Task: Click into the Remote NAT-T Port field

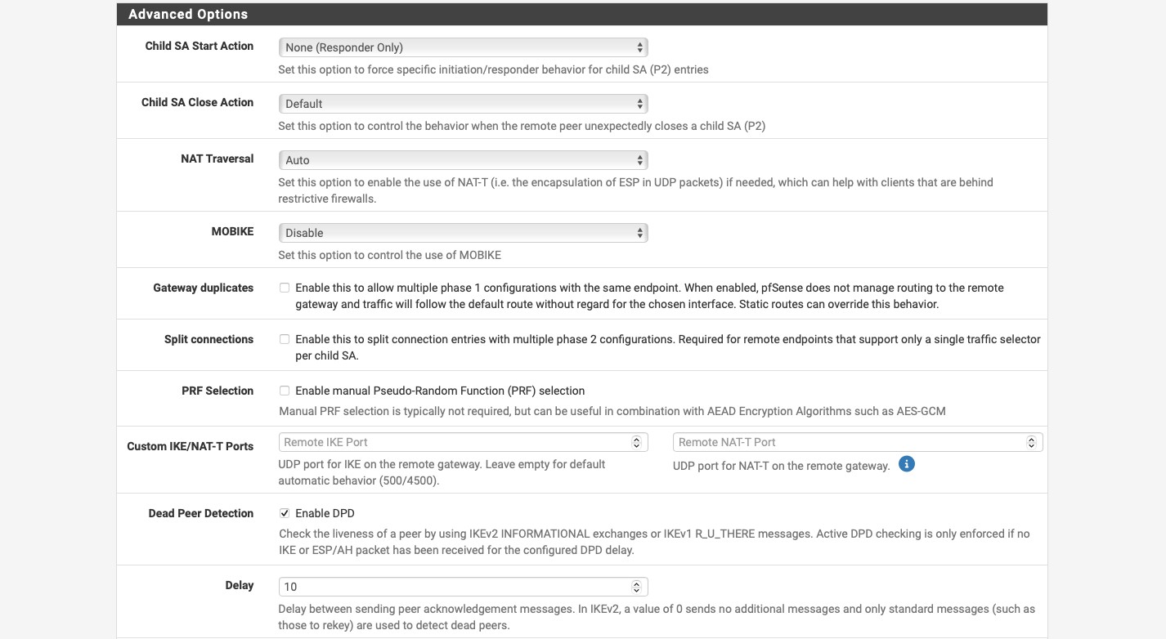Action: [x=846, y=442]
